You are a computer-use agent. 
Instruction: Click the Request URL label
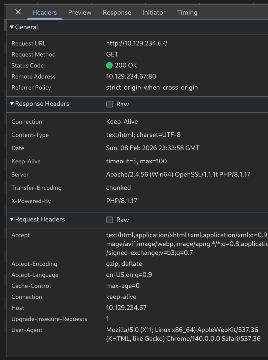tap(28, 43)
